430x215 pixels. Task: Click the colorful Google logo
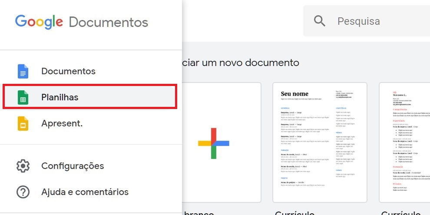[x=39, y=22]
